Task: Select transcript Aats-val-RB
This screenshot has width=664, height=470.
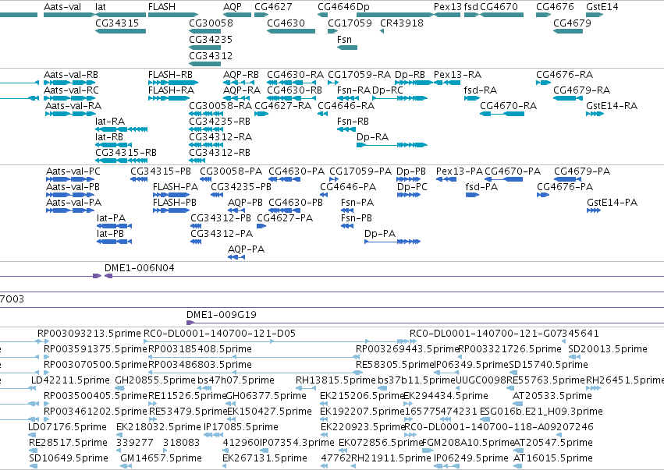Action: click(71, 75)
